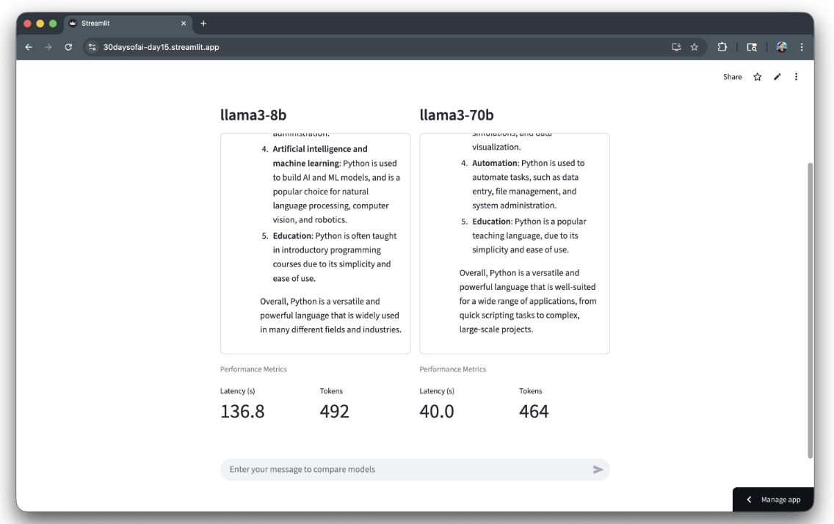
Task: Favorite the app with Streamlit star icon
Action: pos(758,77)
